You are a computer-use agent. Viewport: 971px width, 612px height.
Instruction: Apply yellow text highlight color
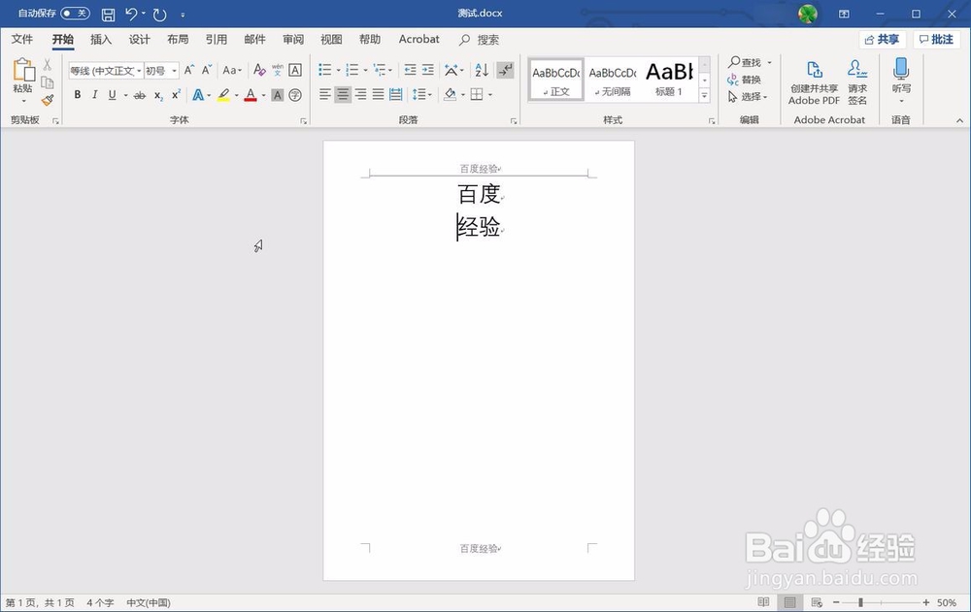point(223,95)
